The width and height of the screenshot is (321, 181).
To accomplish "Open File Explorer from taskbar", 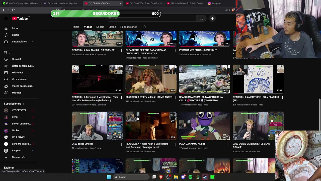I will pyautogui.click(x=176, y=177).
